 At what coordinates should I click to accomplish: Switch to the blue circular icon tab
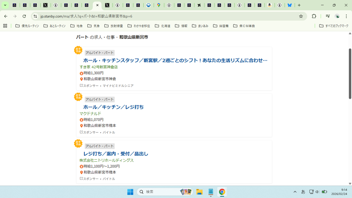click(x=148, y=5)
